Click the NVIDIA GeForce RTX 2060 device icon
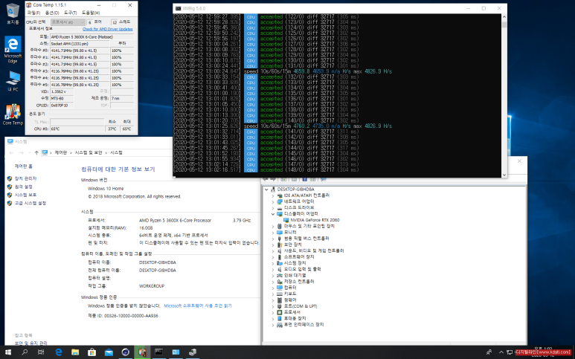 286,220
